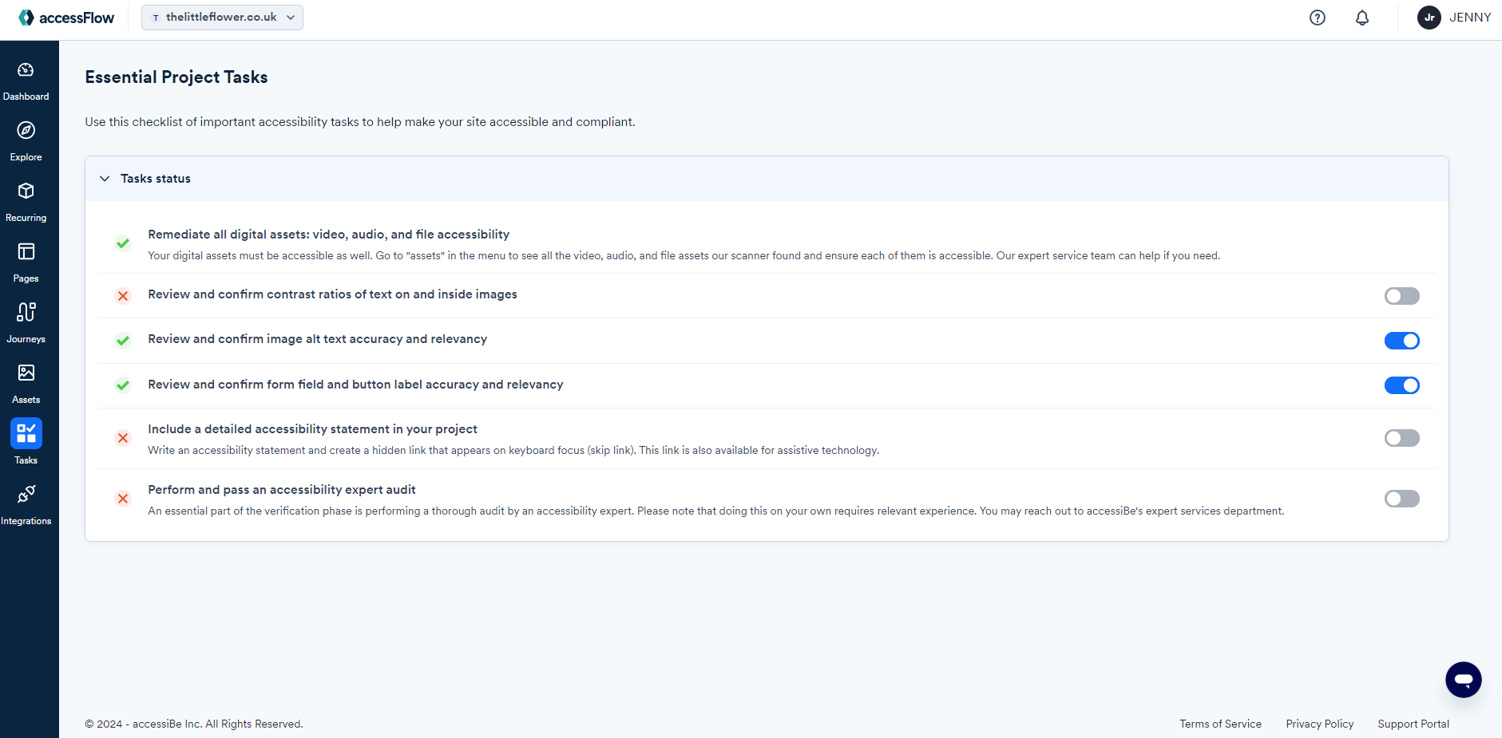Open the Terms of Service link

[x=1220, y=724]
